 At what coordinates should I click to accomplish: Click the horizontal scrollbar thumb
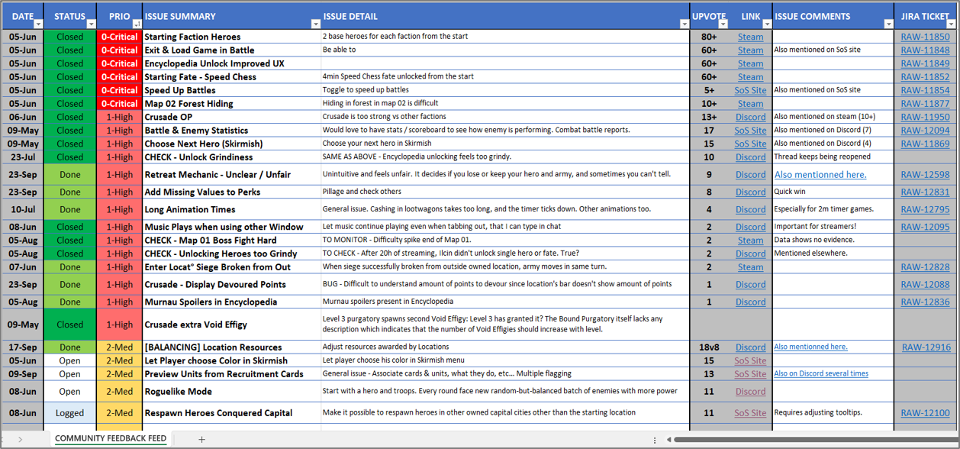point(809,439)
